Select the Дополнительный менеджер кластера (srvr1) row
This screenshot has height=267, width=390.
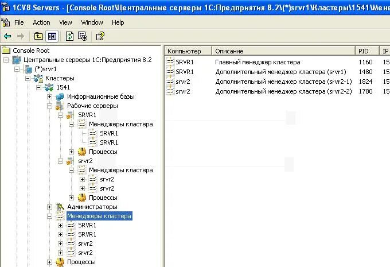[278, 72]
